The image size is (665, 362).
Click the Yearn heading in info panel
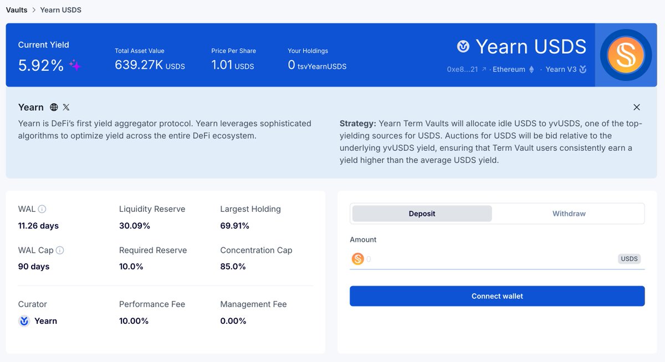(x=31, y=107)
